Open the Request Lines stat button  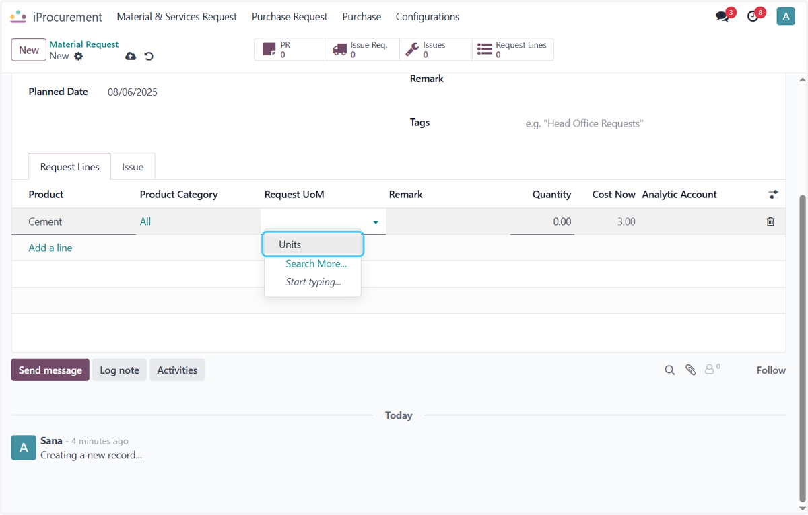tap(513, 49)
